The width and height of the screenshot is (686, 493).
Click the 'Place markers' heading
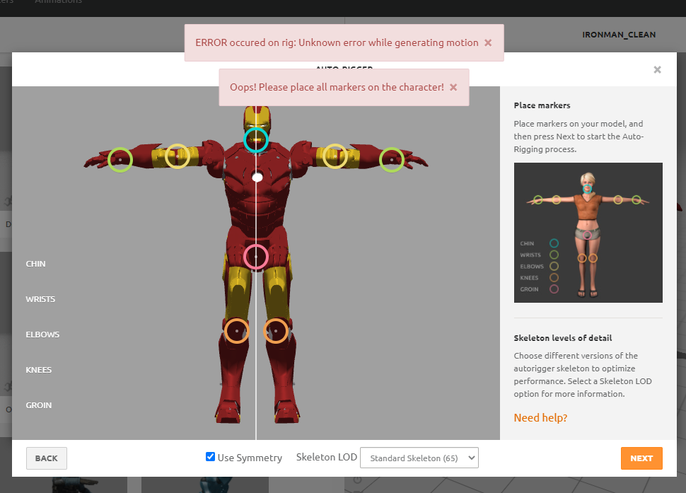pos(542,105)
